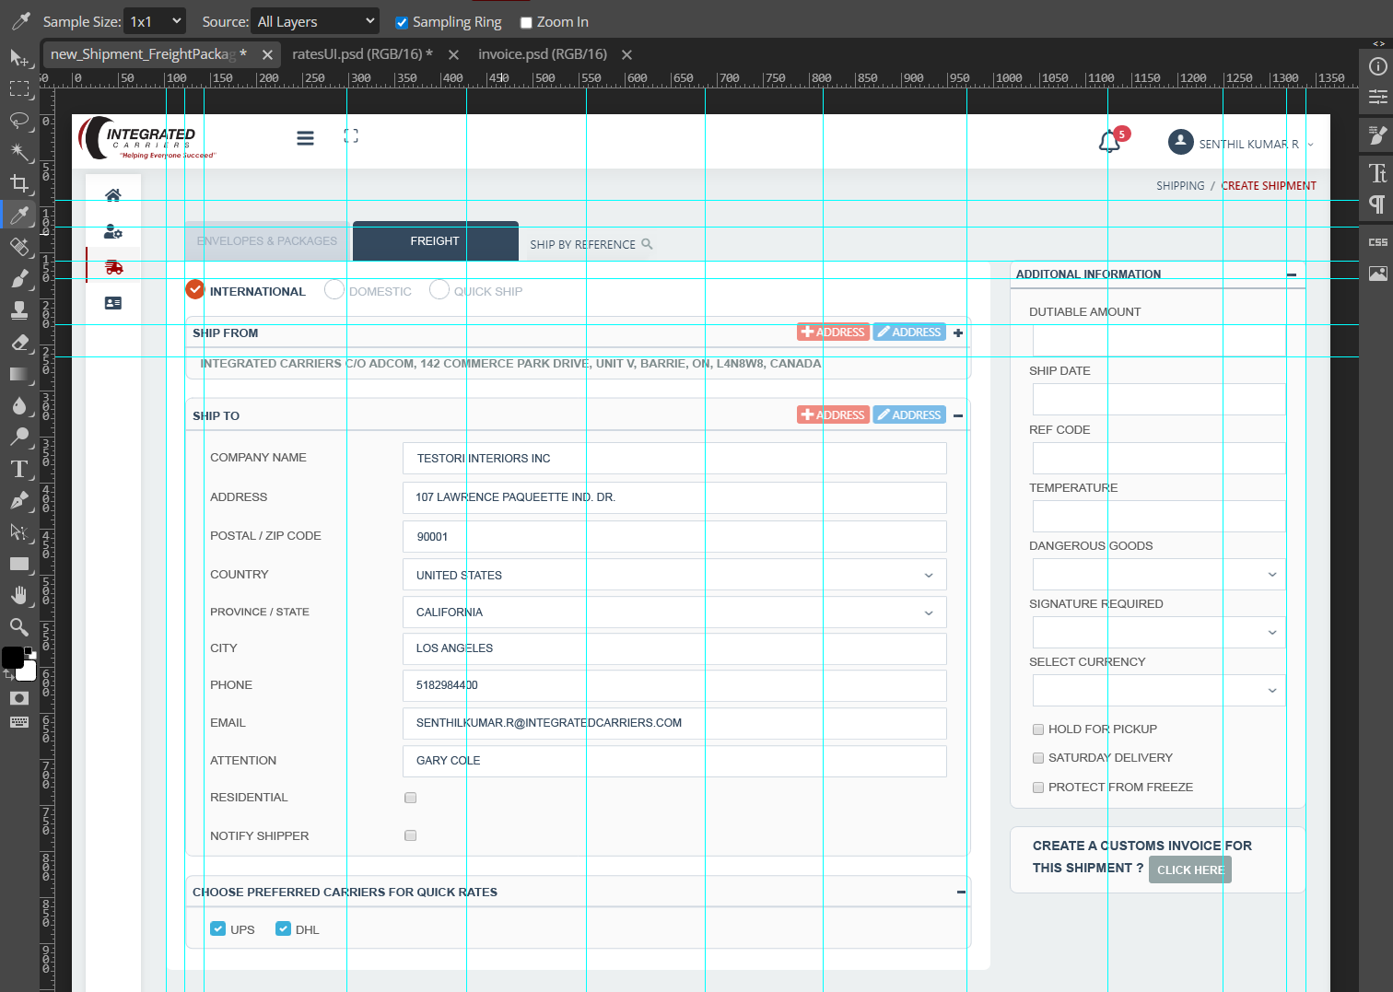Select the DOMESTIC radio option

[x=334, y=290]
